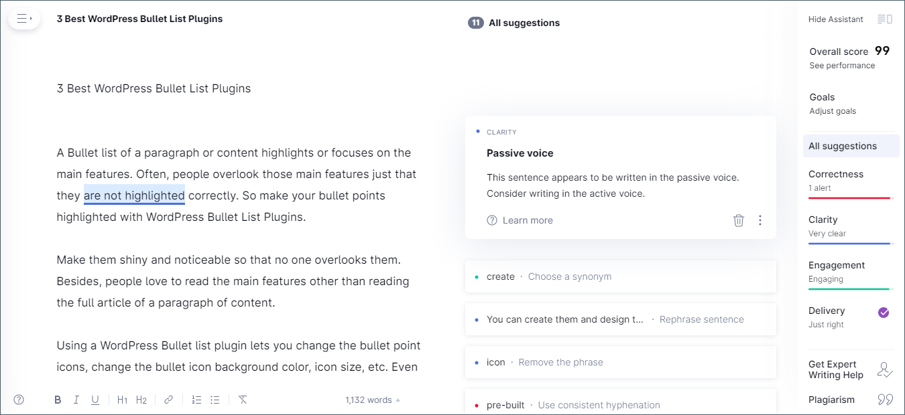905x415 pixels.
Task: Apply H1 heading formatting
Action: point(122,400)
